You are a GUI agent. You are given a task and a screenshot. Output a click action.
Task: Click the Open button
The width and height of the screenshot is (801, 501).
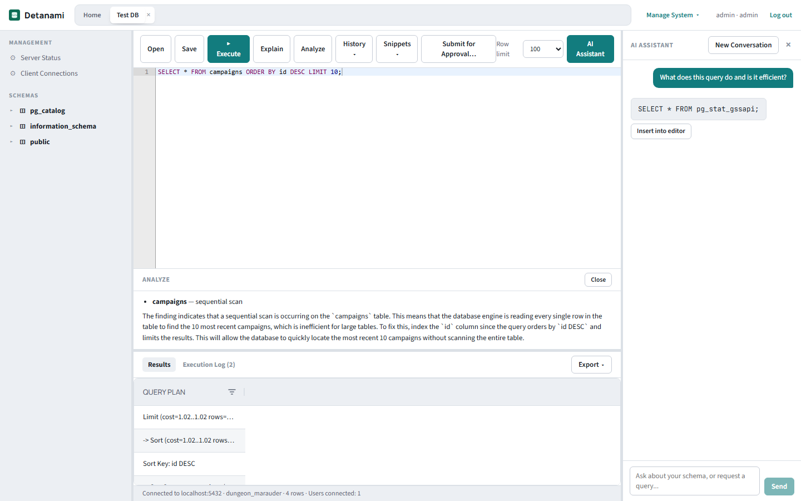pyautogui.click(x=156, y=49)
